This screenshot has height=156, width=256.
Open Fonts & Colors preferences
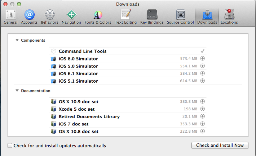click(x=98, y=17)
